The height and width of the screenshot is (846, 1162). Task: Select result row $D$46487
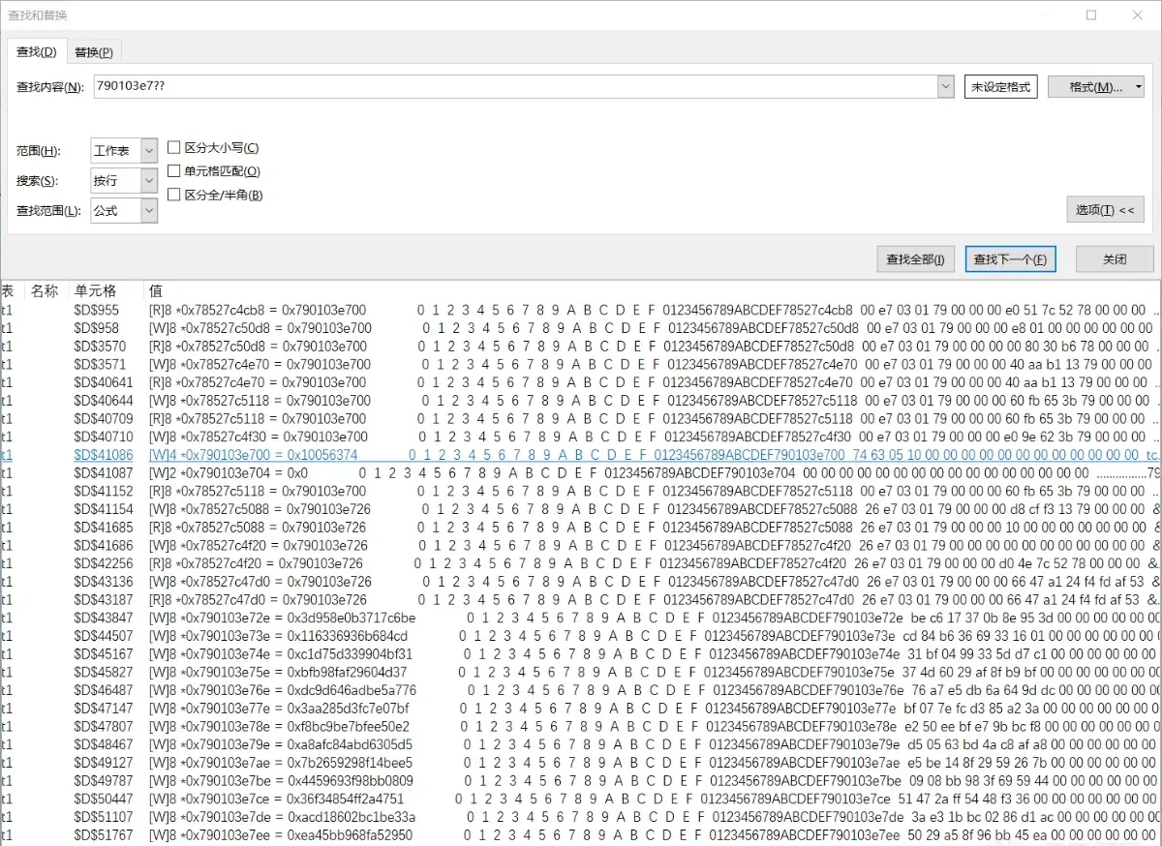pyautogui.click(x=580, y=690)
